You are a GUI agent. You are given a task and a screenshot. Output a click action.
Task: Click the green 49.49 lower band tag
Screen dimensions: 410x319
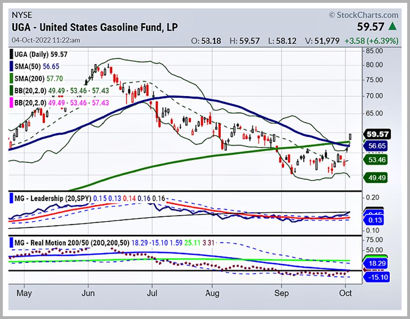coord(377,178)
